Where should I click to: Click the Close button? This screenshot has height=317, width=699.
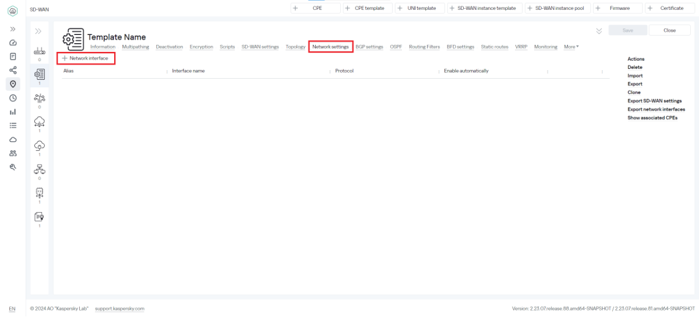[669, 30]
